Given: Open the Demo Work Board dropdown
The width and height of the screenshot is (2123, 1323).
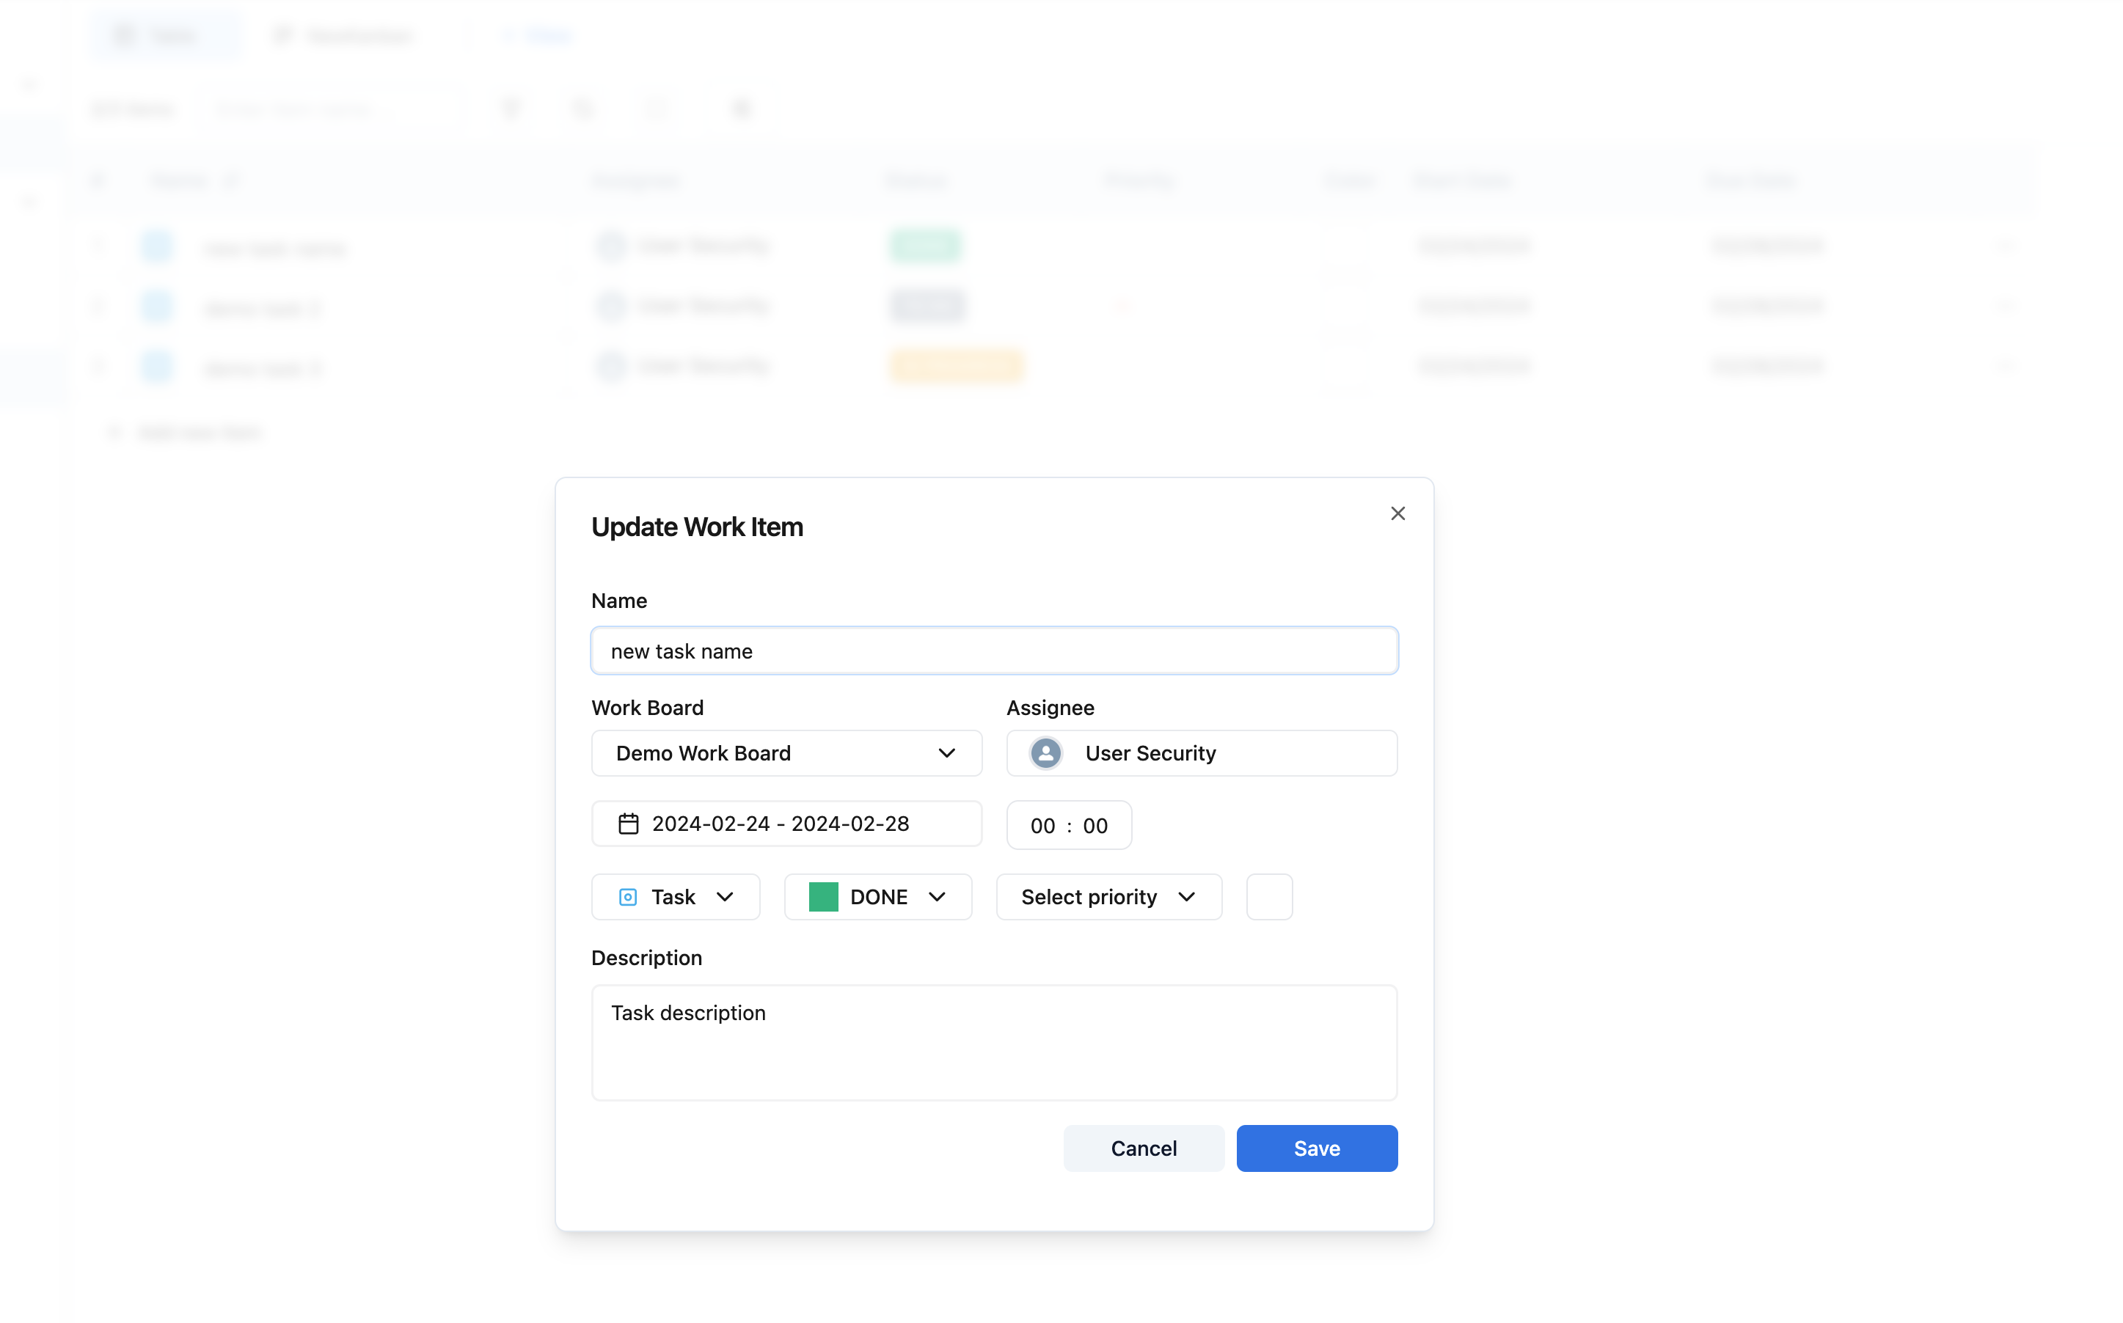Looking at the screenshot, I should [785, 753].
